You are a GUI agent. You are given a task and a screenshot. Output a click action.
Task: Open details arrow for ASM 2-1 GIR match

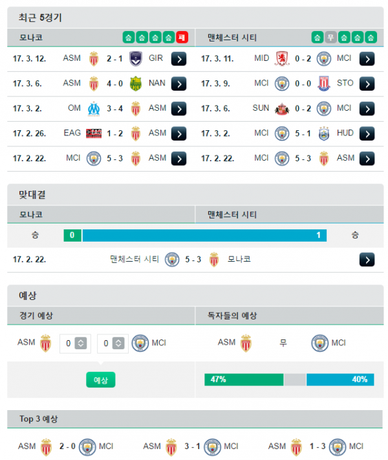point(178,59)
